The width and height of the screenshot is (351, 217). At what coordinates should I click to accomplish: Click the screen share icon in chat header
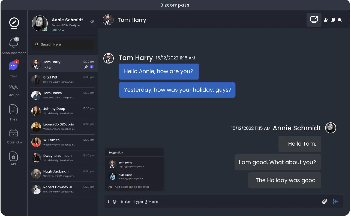coord(314,20)
